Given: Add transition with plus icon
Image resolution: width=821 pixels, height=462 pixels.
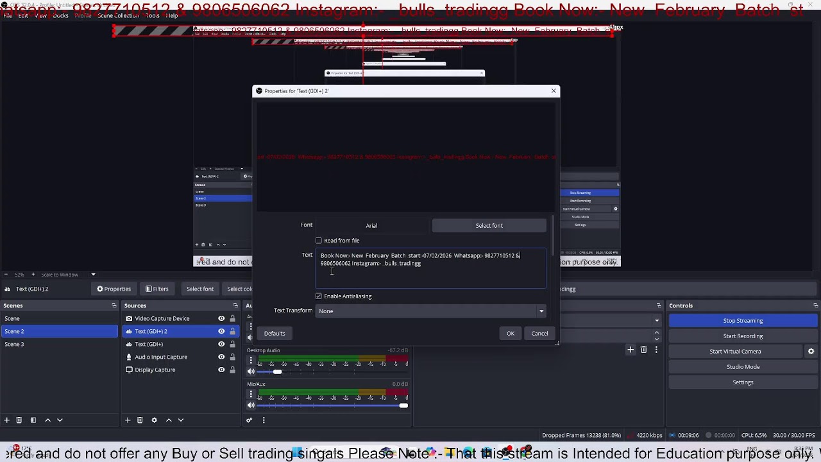Looking at the screenshot, I should pyautogui.click(x=631, y=350).
